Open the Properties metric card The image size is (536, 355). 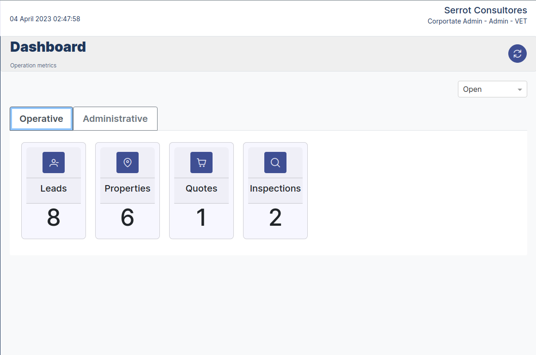[x=128, y=190]
